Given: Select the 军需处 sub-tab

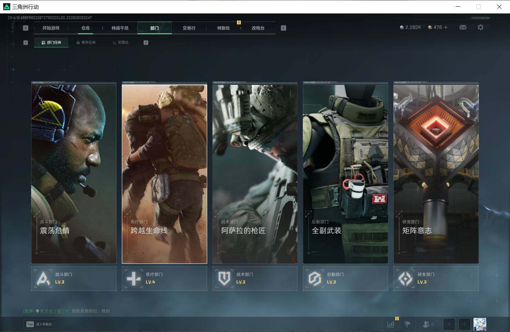Looking at the screenshot, I should (x=121, y=42).
